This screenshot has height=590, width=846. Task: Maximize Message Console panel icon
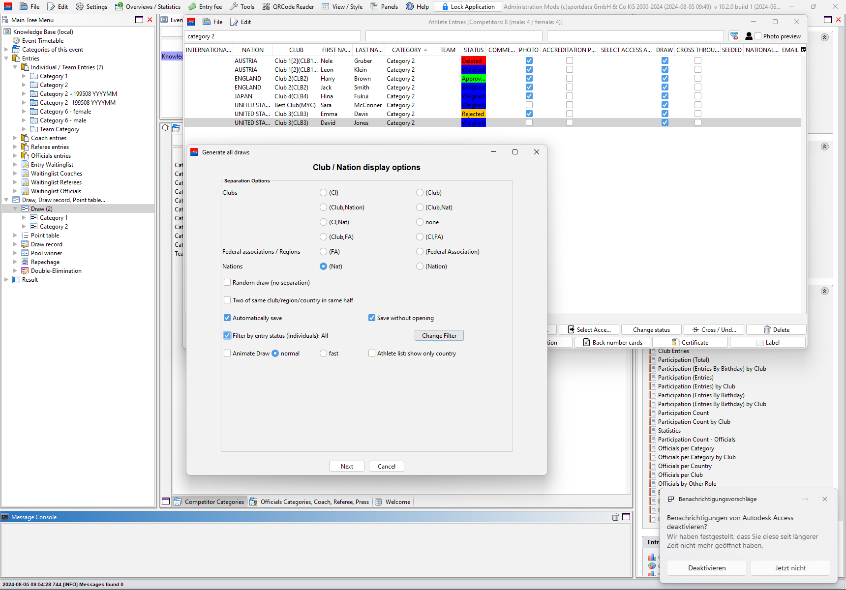[x=626, y=517]
